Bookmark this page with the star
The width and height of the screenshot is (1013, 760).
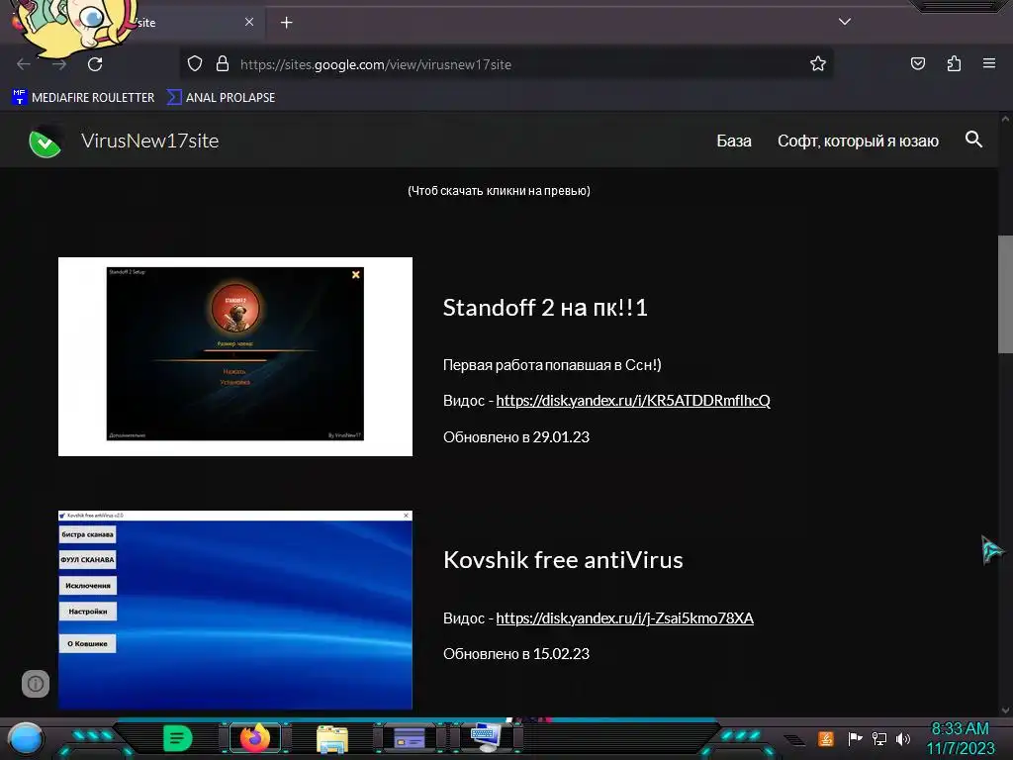point(818,64)
